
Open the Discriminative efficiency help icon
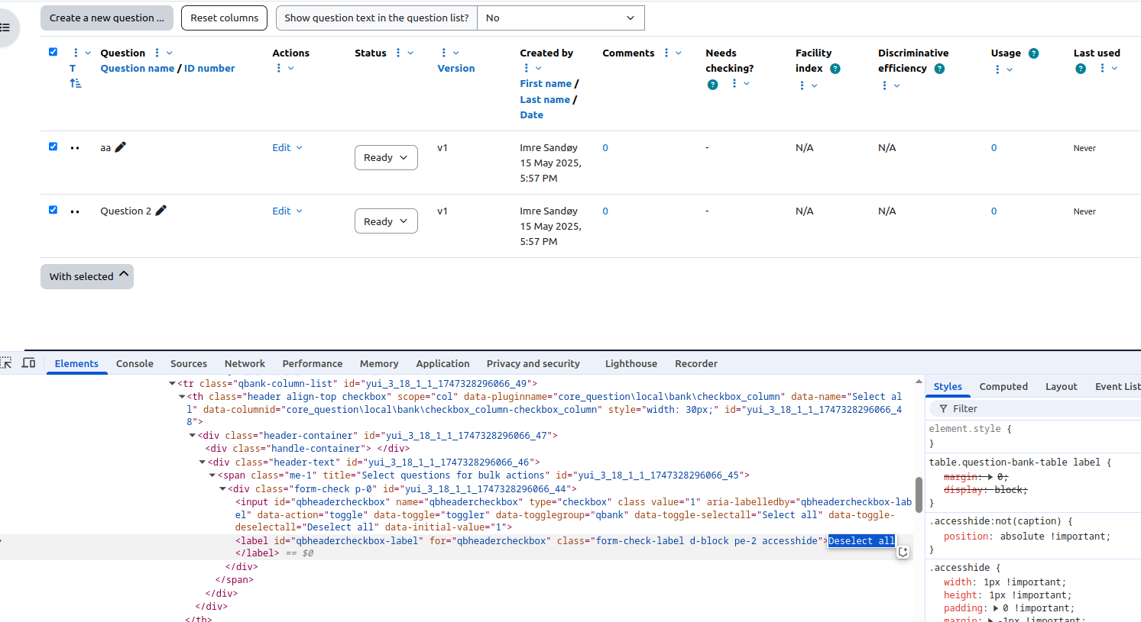pyautogui.click(x=940, y=69)
